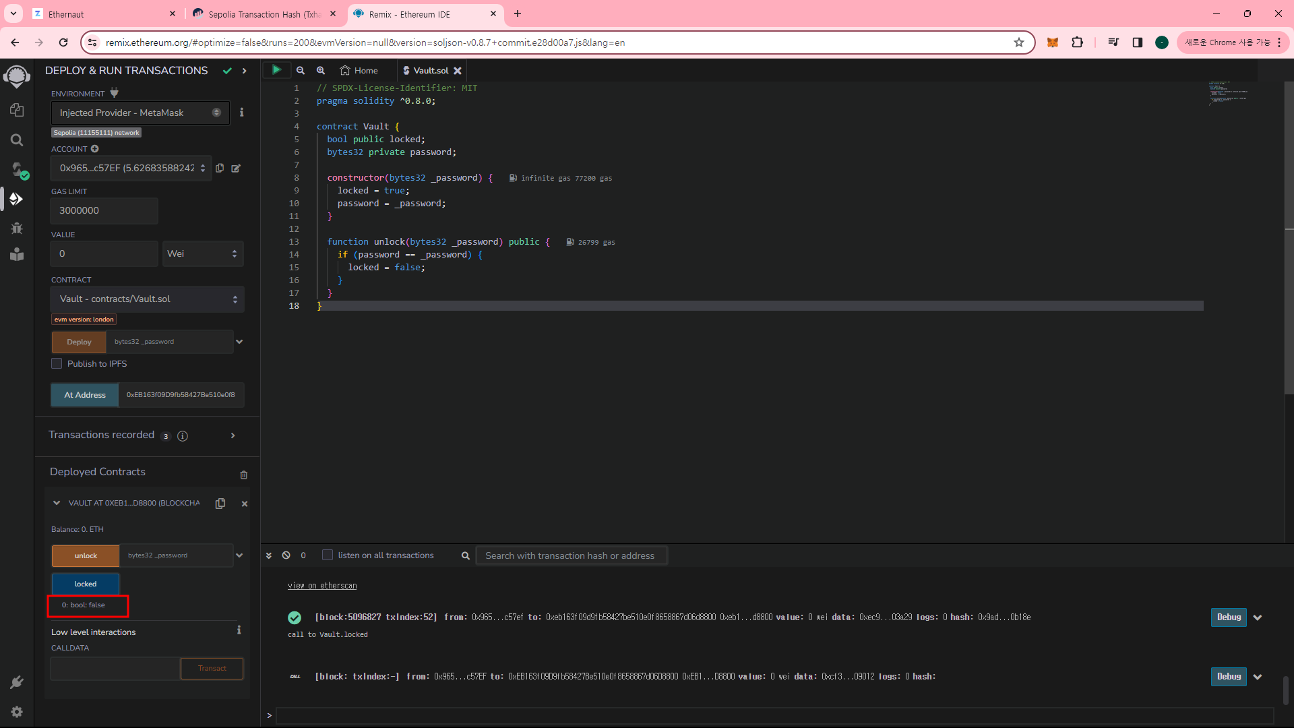Clear deployed contracts trash icon

244,475
